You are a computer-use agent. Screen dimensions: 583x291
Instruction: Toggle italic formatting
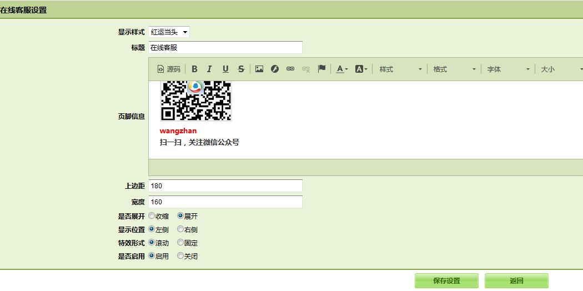click(x=209, y=69)
